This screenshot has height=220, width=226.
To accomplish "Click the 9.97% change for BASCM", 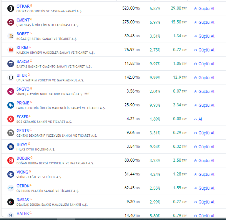I will [155, 64].
